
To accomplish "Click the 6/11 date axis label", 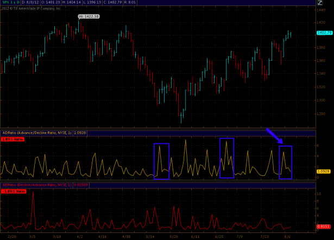I will pyautogui.click(x=195, y=237).
